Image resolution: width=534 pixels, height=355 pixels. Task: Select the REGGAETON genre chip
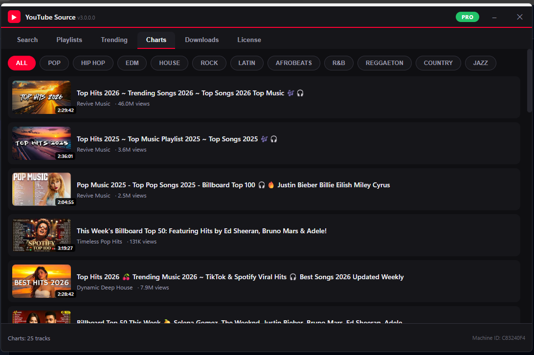click(x=384, y=63)
